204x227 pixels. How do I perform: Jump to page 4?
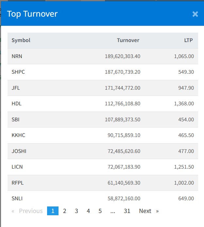click(88, 211)
